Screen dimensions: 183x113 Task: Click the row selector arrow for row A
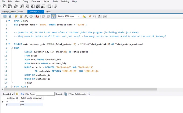[3, 101]
